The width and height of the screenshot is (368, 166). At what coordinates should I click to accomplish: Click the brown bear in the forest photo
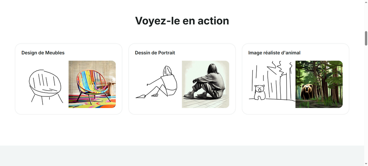click(307, 92)
